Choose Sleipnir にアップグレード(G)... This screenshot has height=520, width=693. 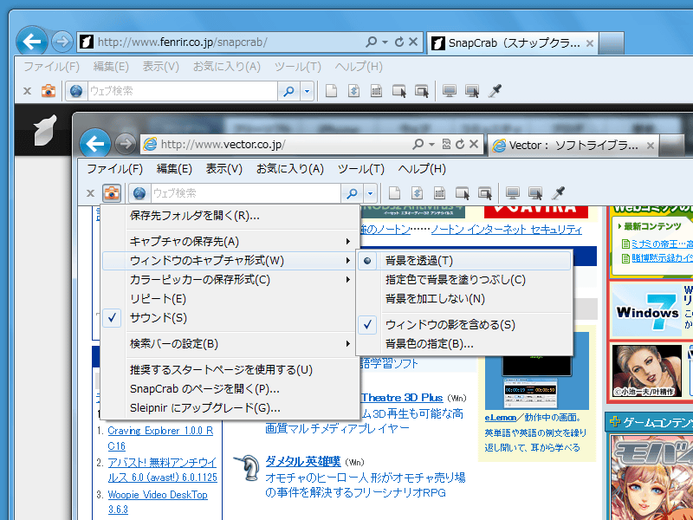click(x=229, y=407)
